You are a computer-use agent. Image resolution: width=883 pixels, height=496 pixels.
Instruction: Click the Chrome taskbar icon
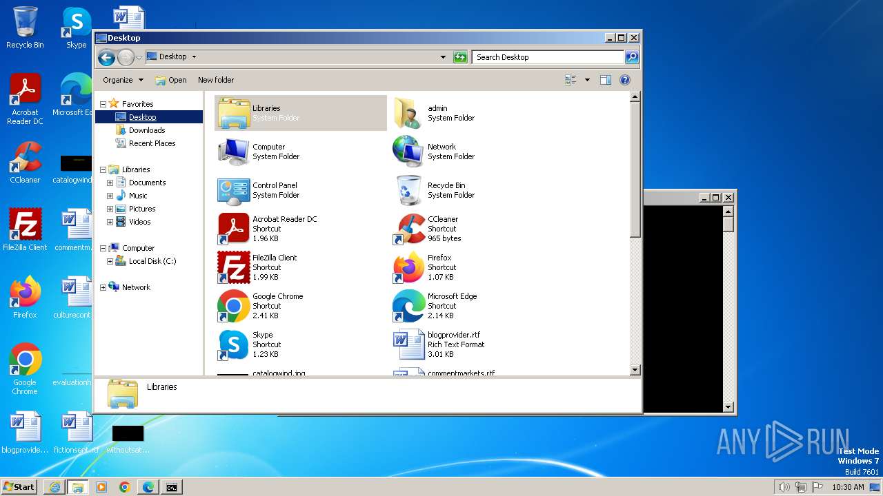pyautogui.click(x=125, y=487)
